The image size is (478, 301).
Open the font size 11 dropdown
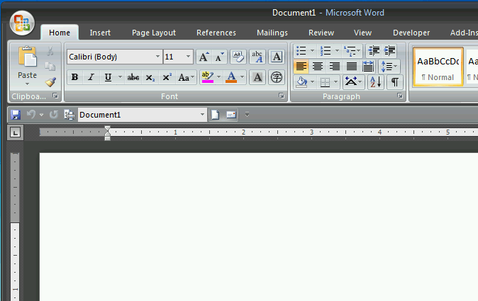(188, 57)
